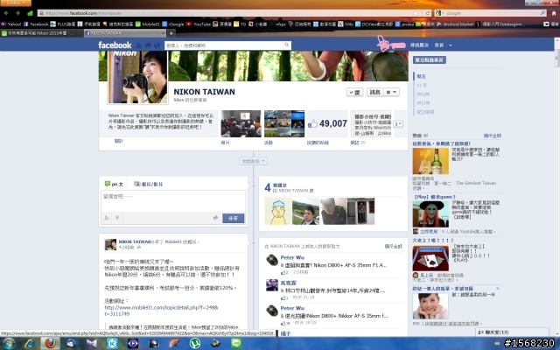Open the events thumbnail with photo collage
Screen dimensions: 560x350
[x=284, y=123]
